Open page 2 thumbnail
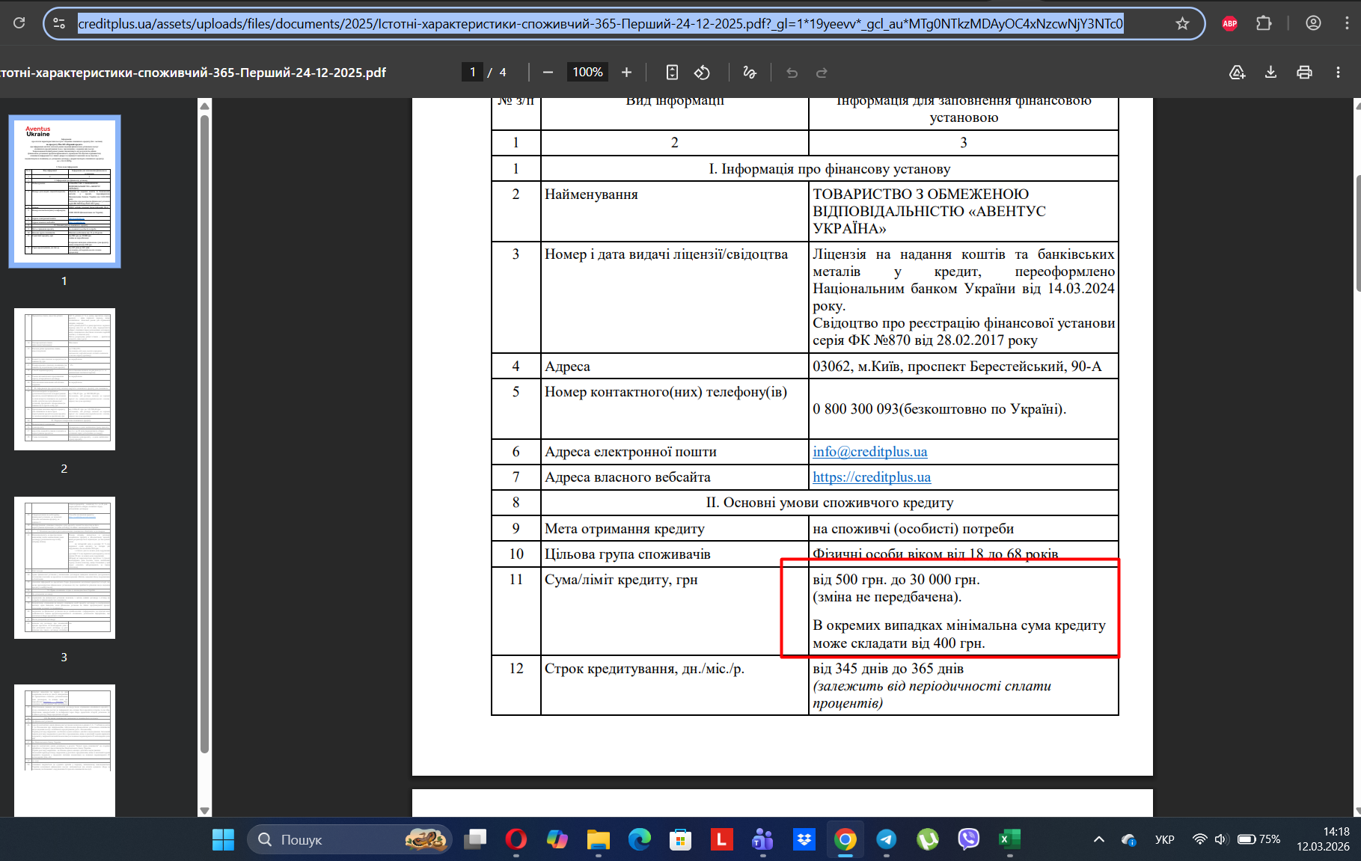This screenshot has width=1361, height=861. coord(64,379)
